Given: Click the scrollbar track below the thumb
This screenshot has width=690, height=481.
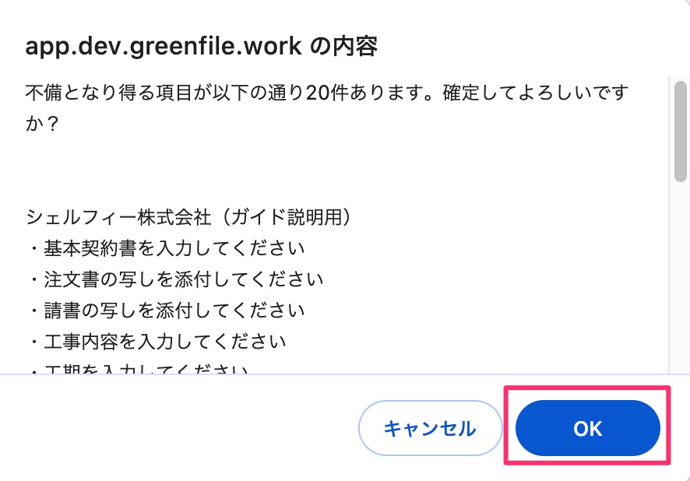Looking at the screenshot, I should [678, 272].
